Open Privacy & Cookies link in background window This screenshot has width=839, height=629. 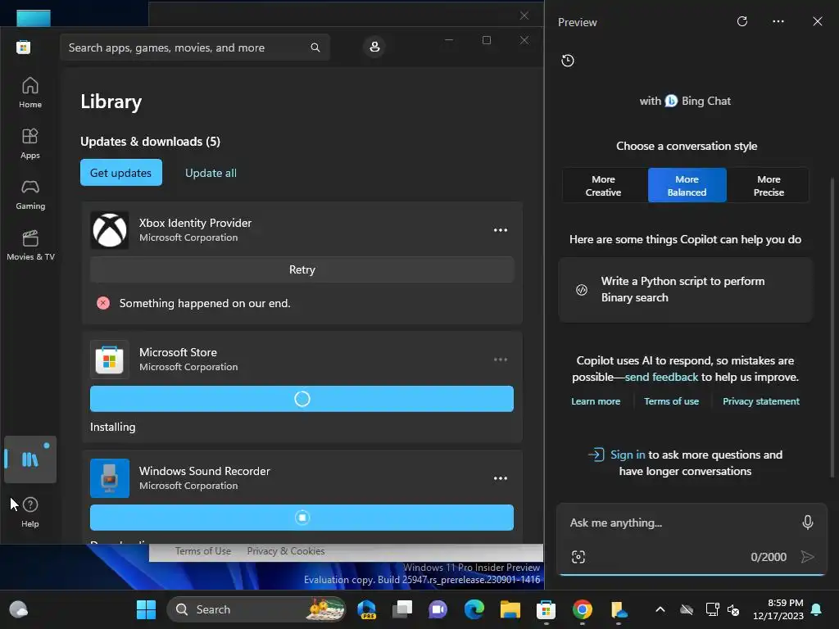point(286,551)
